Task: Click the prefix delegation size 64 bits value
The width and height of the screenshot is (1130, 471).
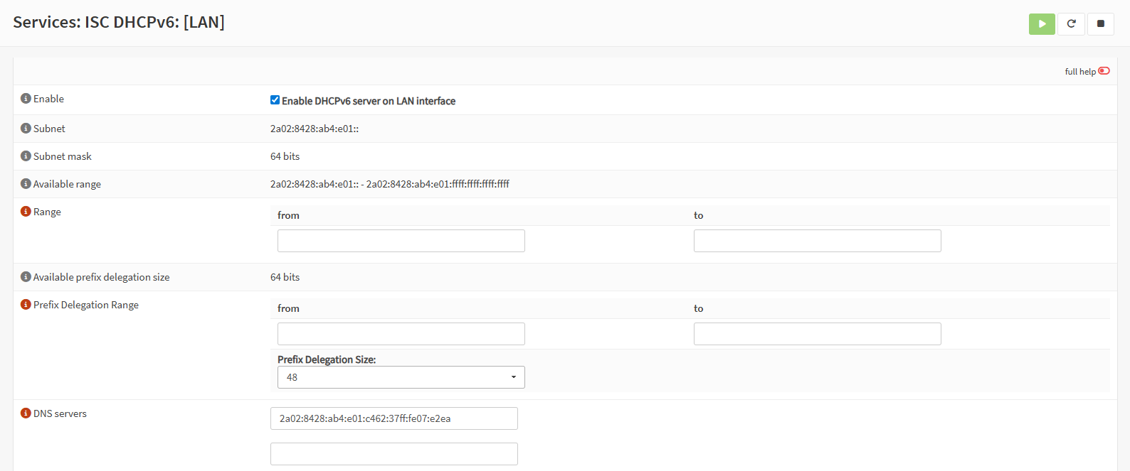Action: (x=285, y=277)
